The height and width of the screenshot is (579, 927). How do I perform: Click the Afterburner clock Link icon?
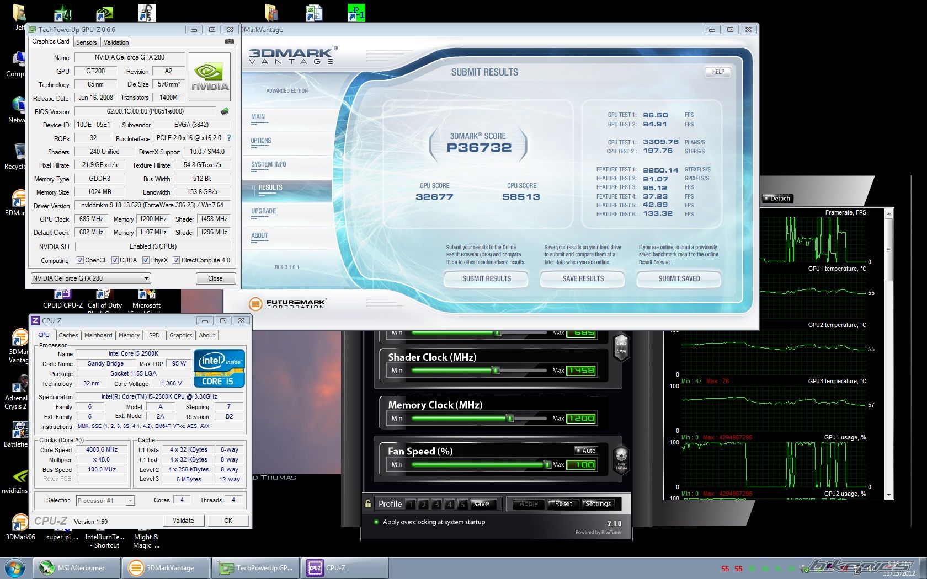point(621,346)
